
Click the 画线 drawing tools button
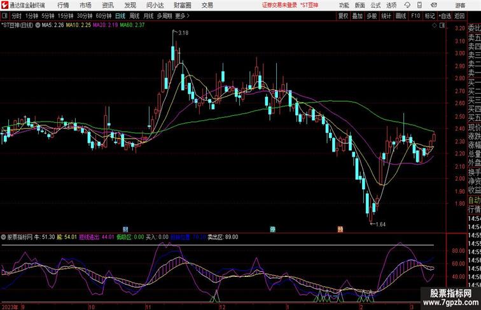[x=401, y=16]
